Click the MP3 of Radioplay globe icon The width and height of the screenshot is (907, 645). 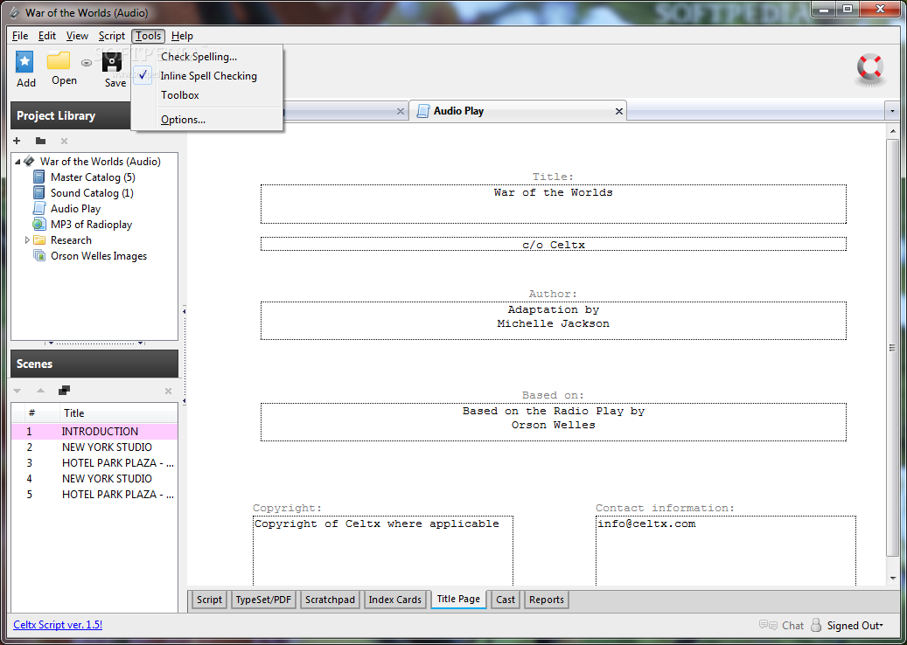[x=38, y=225]
